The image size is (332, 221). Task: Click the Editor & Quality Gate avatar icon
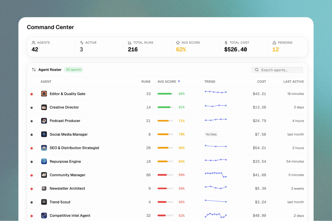point(44,94)
